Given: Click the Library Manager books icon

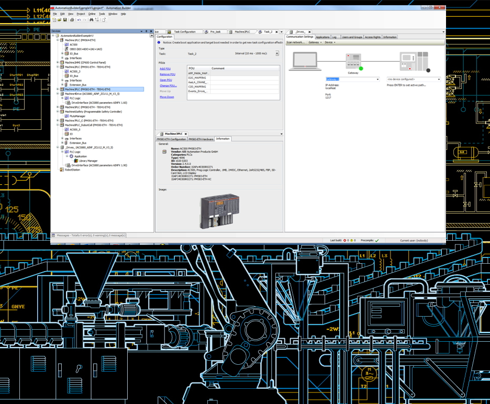Looking at the screenshot, I should (76, 161).
